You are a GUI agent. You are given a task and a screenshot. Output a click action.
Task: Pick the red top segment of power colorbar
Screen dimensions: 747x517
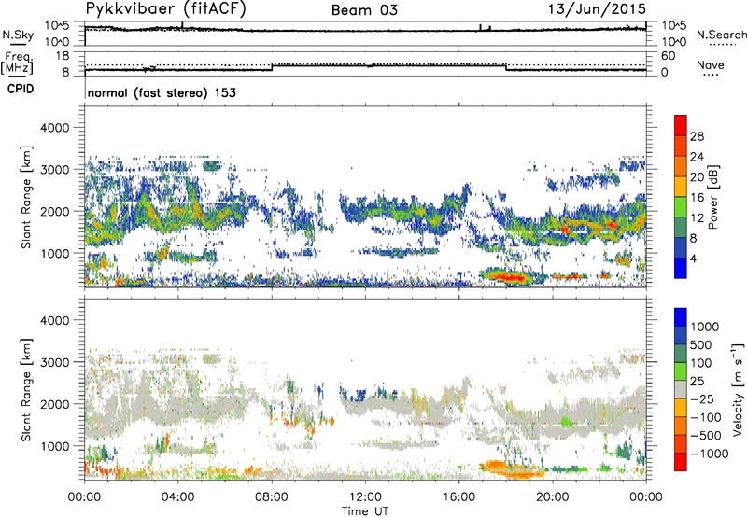(681, 125)
